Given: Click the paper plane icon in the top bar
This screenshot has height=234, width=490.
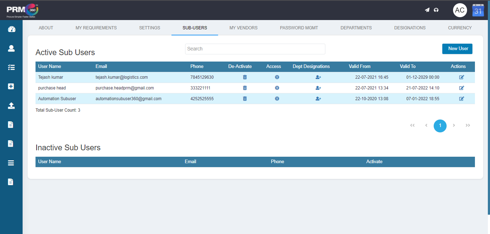Looking at the screenshot, I should [x=427, y=10].
